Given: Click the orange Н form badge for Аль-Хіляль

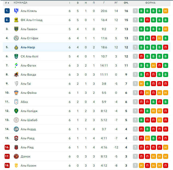Looking at the screenshot, I should (x=166, y=11).
